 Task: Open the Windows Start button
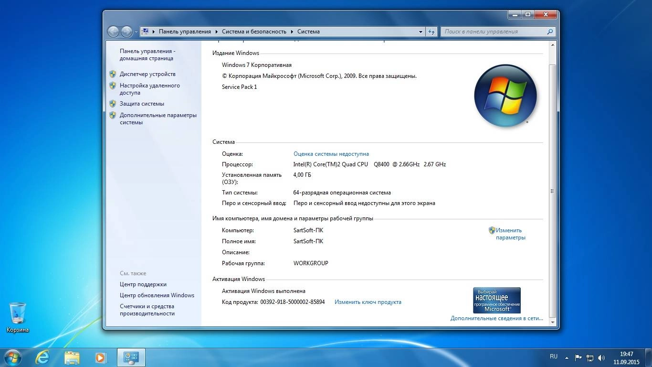(x=12, y=357)
